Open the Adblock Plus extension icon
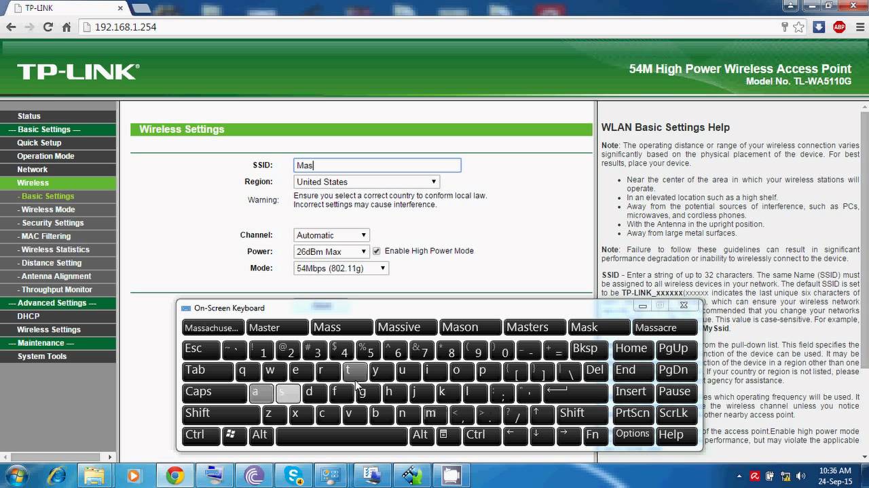The image size is (869, 488). tap(838, 27)
